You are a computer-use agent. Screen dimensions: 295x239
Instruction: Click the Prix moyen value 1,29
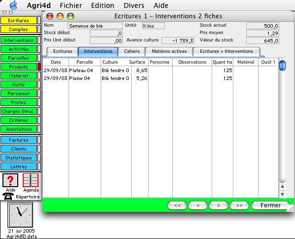(x=262, y=33)
